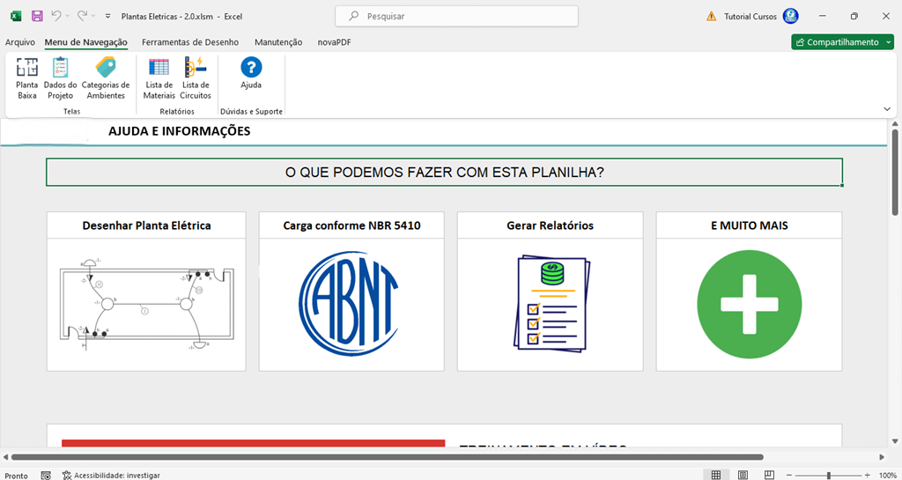This screenshot has width=902, height=480.
Task: Open the Planta Baixa screen
Action: coord(27,78)
